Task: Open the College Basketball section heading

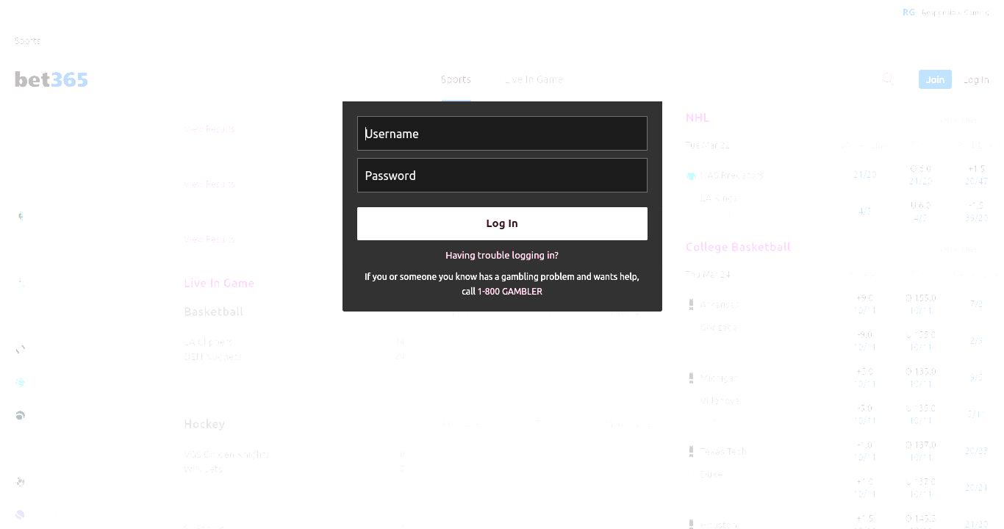Action: point(738,247)
